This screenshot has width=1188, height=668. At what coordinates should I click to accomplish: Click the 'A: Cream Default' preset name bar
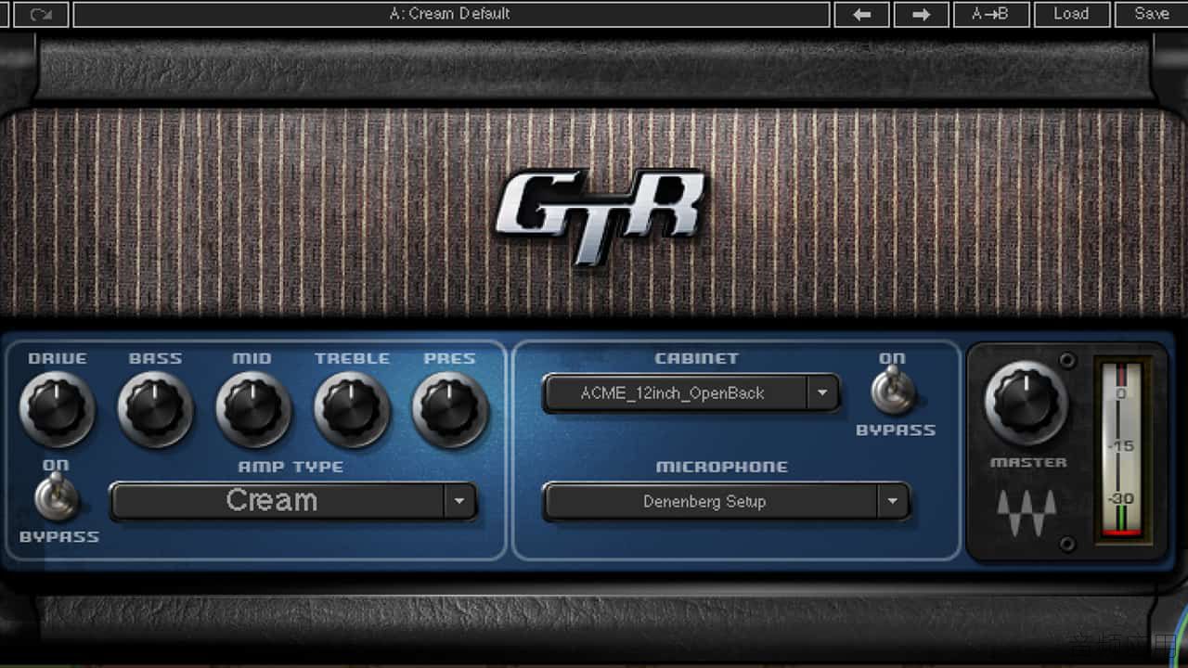click(x=451, y=14)
